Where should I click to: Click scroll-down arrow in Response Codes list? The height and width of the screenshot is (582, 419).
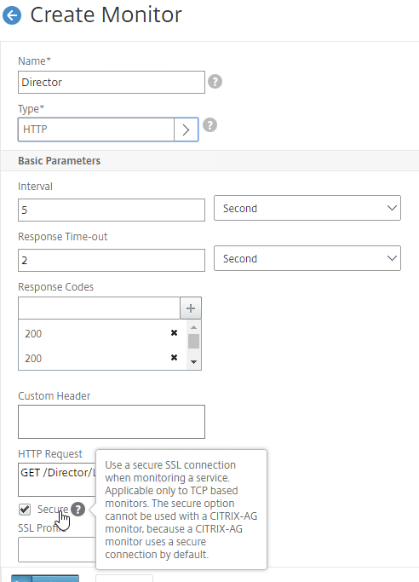[x=193, y=362]
